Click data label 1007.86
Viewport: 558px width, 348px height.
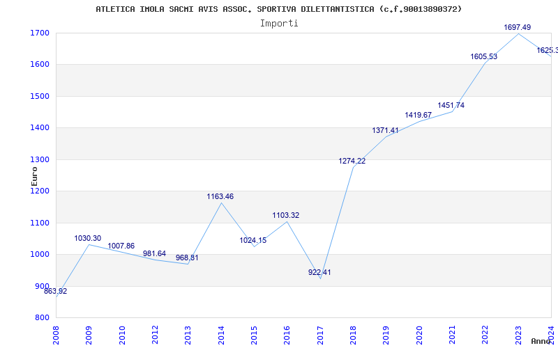pos(121,246)
